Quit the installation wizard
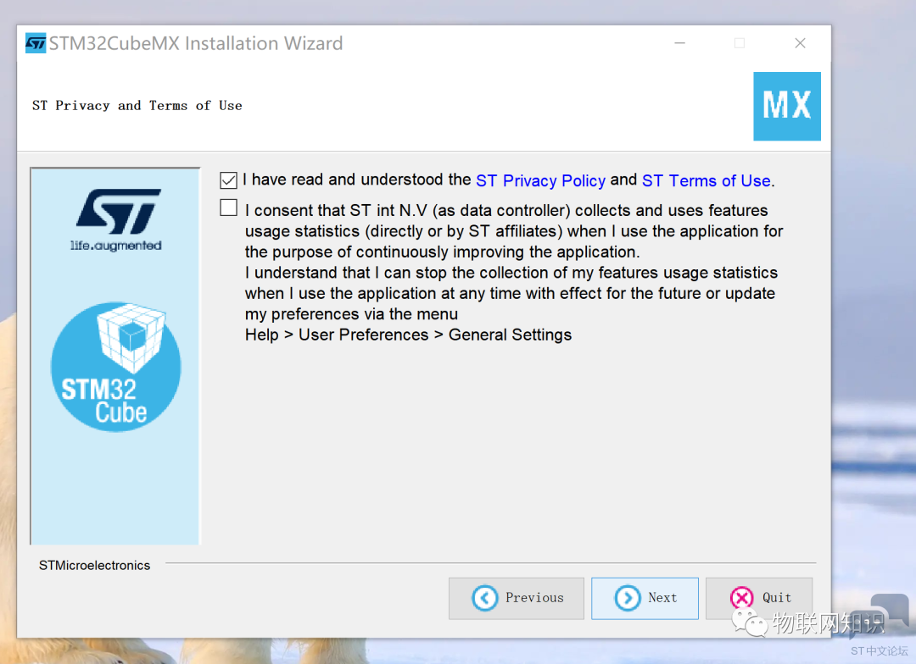 (x=759, y=598)
